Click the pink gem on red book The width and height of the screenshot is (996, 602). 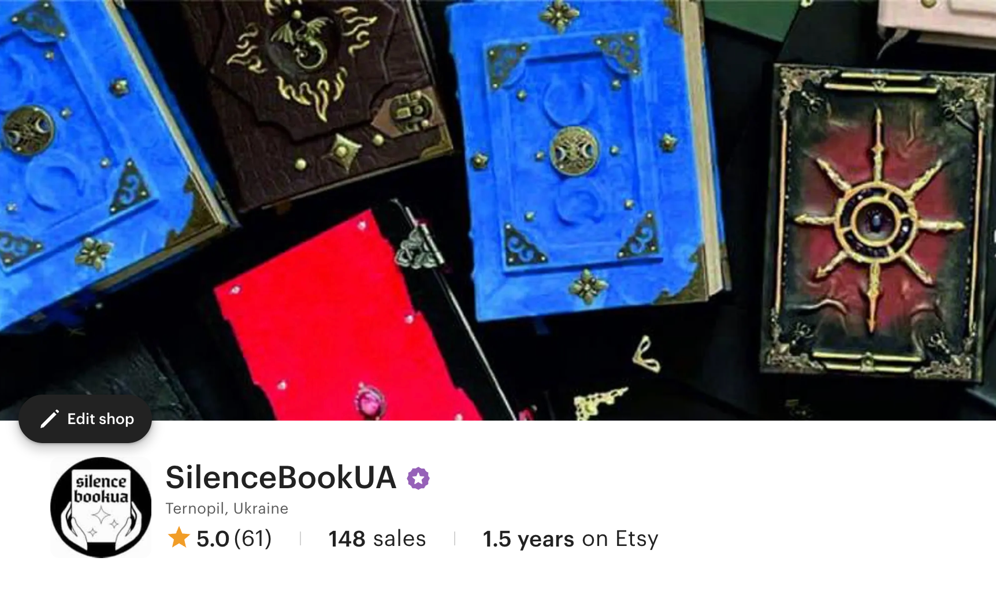[370, 400]
